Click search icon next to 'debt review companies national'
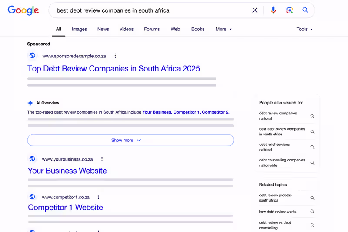The width and height of the screenshot is (348, 232). point(312,116)
